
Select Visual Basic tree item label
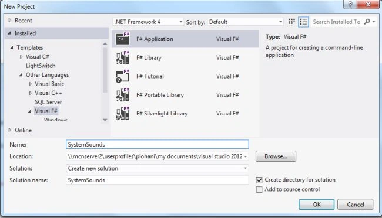49,84
